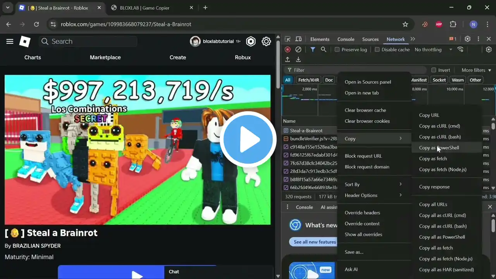
Task: Go back to the previous page
Action: point(9,24)
